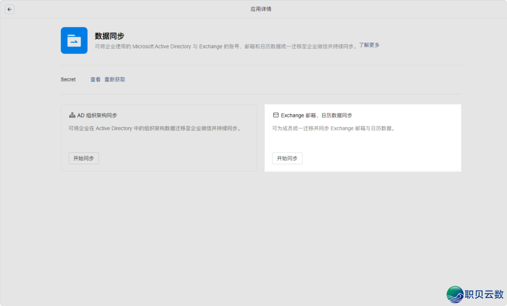507x306 pixels.
Task: Select the AD 组织架构同步 card area
Action: [159, 138]
